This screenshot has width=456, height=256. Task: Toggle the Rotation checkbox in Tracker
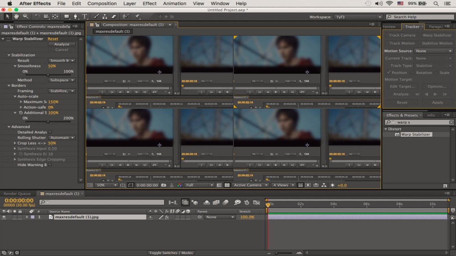(413, 73)
